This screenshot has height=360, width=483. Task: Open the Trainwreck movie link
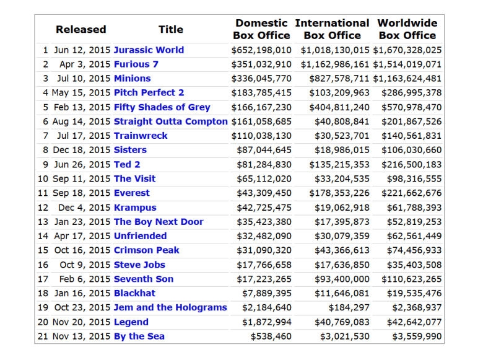pyautogui.click(x=141, y=136)
